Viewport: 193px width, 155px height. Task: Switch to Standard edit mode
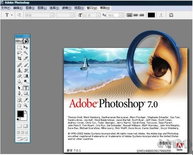click(19, 126)
